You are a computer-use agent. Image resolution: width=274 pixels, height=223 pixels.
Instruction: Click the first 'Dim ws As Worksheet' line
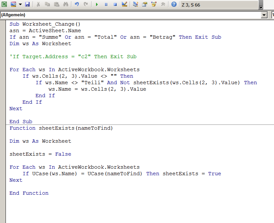point(40,44)
